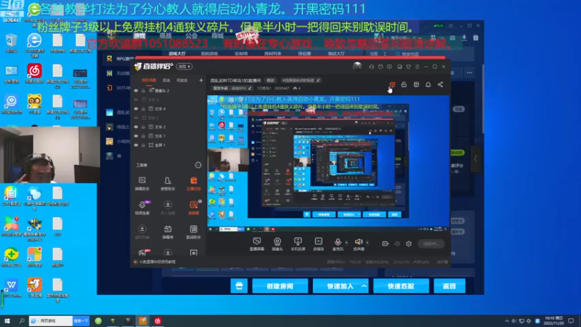Viewport: 581px width, 327px height.
Task: Click the notification bell icon
Action: tap(428, 85)
